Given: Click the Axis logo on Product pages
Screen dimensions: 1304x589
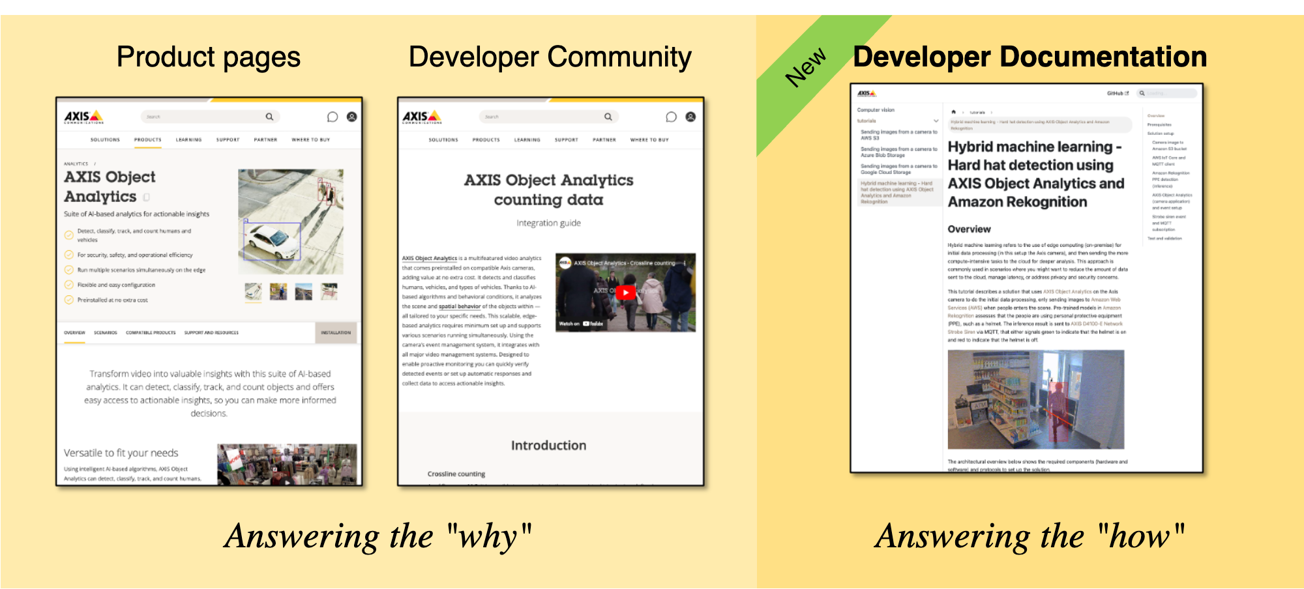Looking at the screenshot, I should pyautogui.click(x=83, y=117).
